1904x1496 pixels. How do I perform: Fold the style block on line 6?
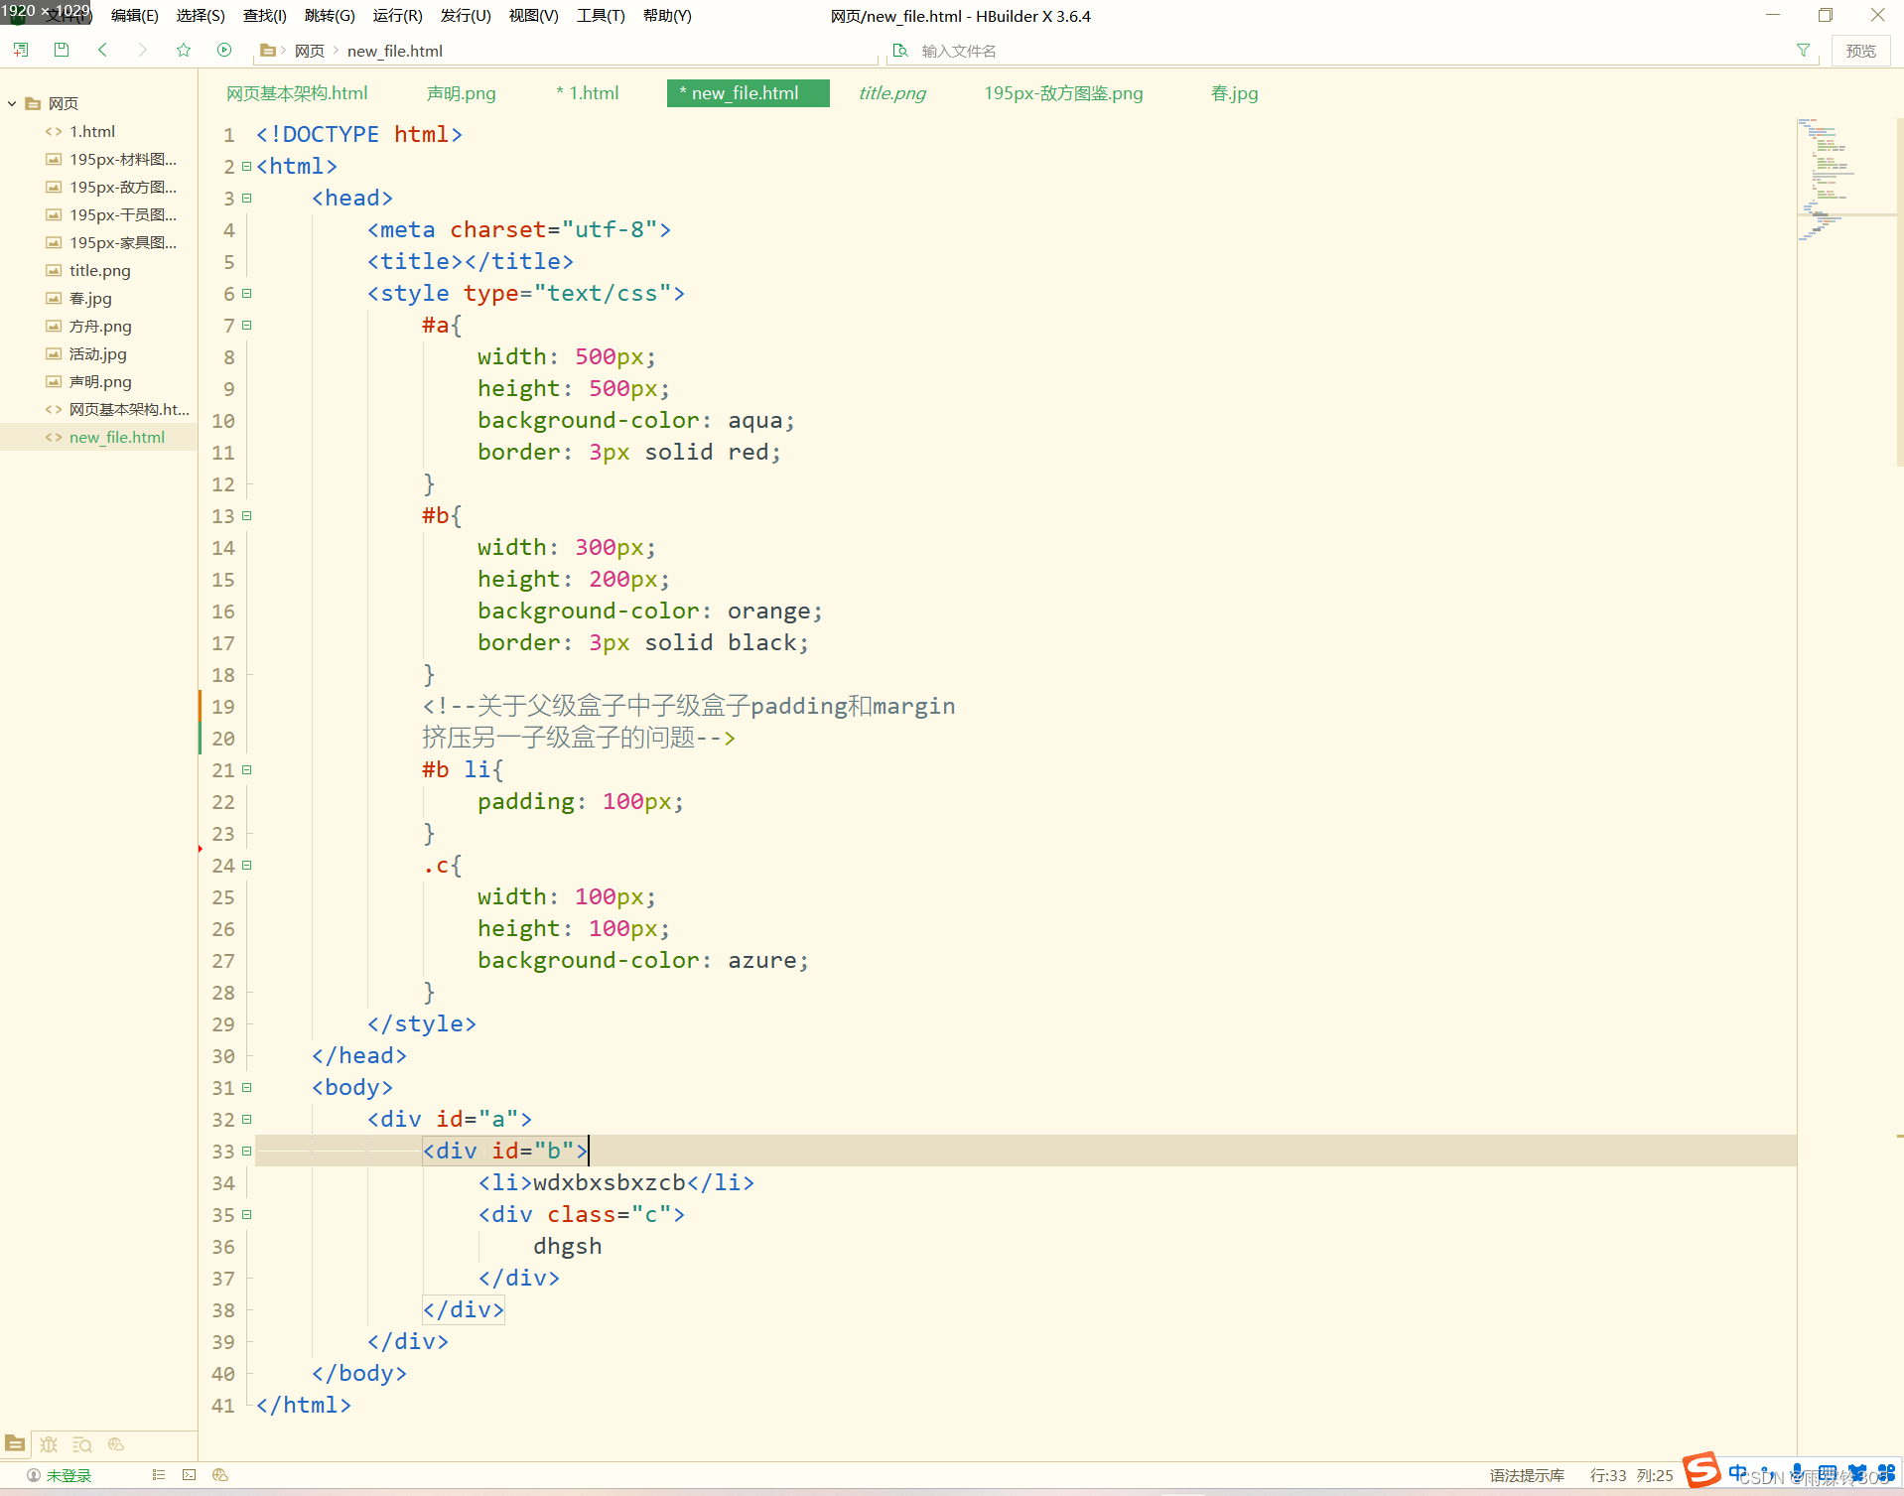[246, 294]
